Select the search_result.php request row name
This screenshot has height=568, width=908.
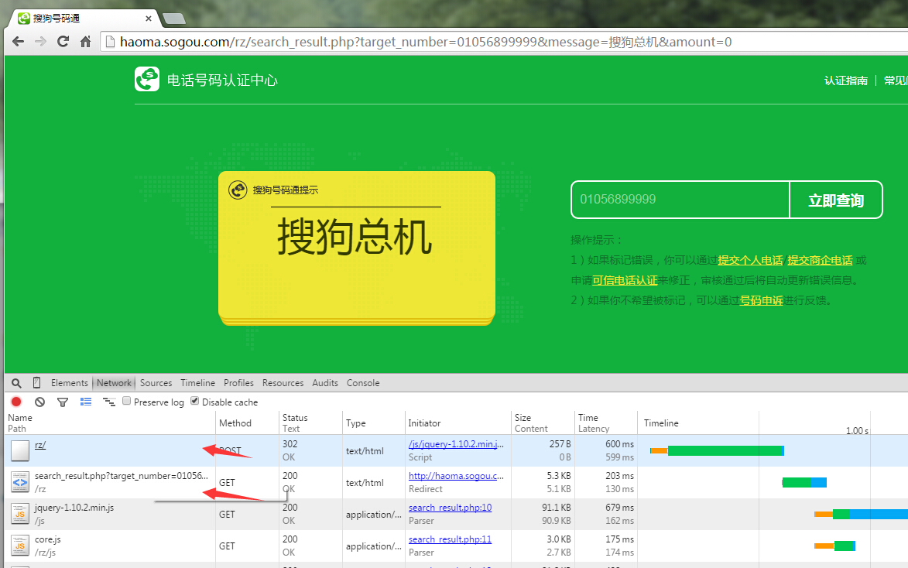(x=121, y=476)
